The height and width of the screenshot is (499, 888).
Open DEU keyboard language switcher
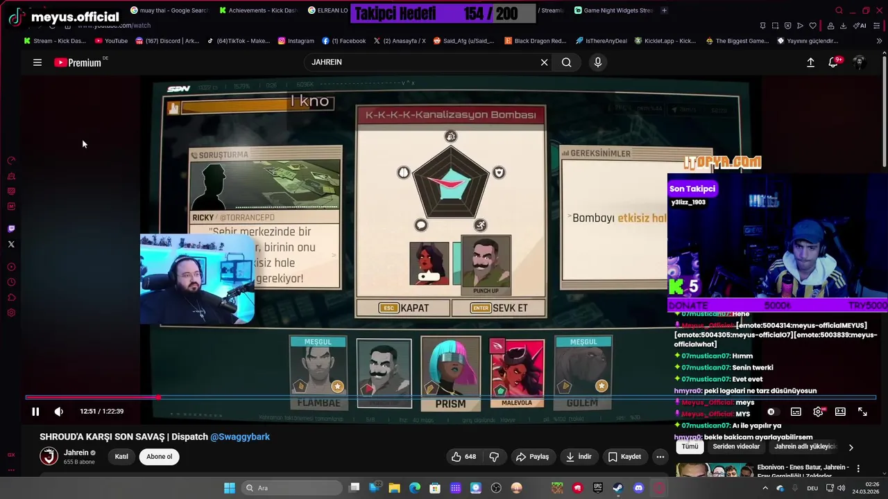tap(812, 488)
